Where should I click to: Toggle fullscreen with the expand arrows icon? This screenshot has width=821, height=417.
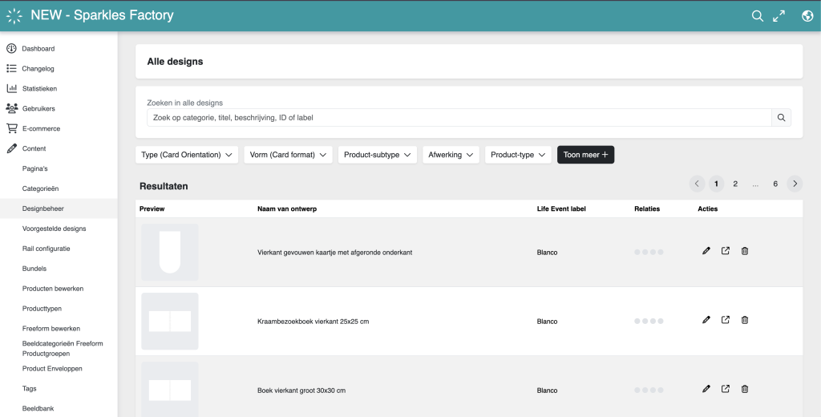click(x=779, y=16)
